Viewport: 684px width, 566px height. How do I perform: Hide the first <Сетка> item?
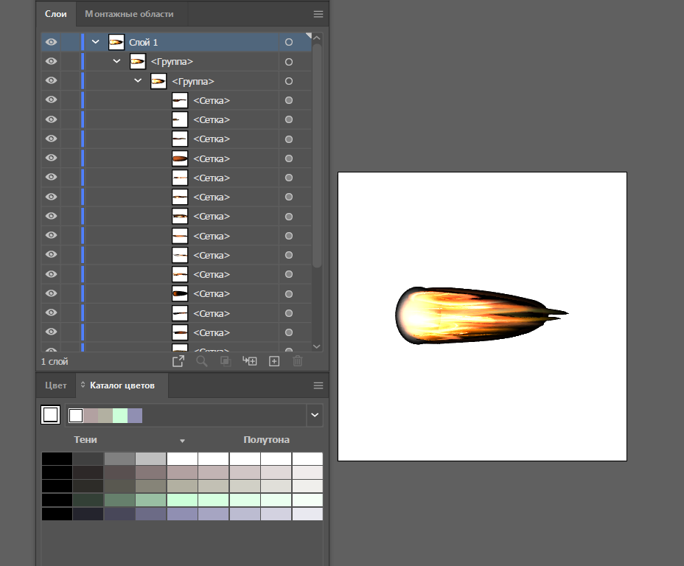51,100
